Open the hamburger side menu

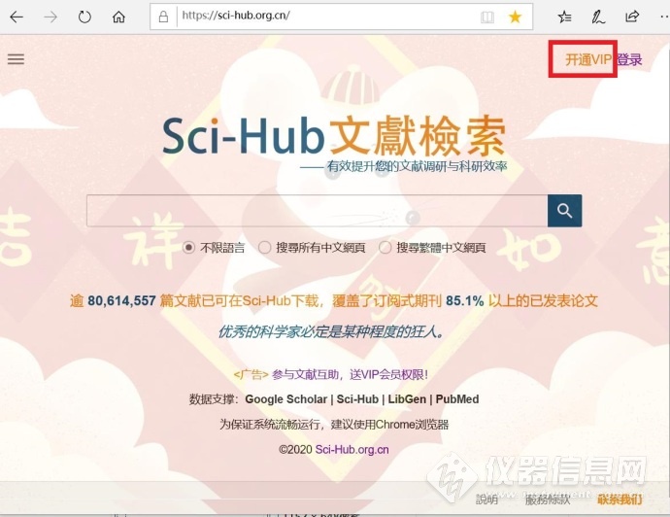pos(16,59)
